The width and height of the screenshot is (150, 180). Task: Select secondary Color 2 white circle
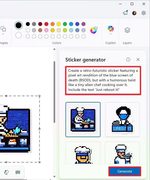point(19,35)
